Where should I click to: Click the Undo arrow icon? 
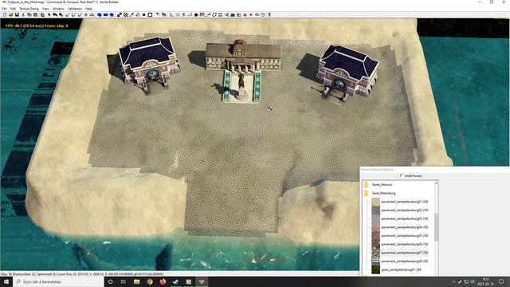(55, 14)
